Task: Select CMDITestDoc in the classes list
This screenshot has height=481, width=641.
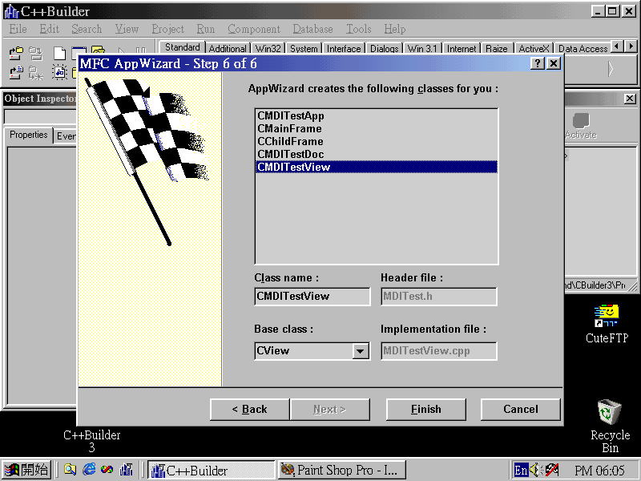Action: pyautogui.click(x=376, y=154)
